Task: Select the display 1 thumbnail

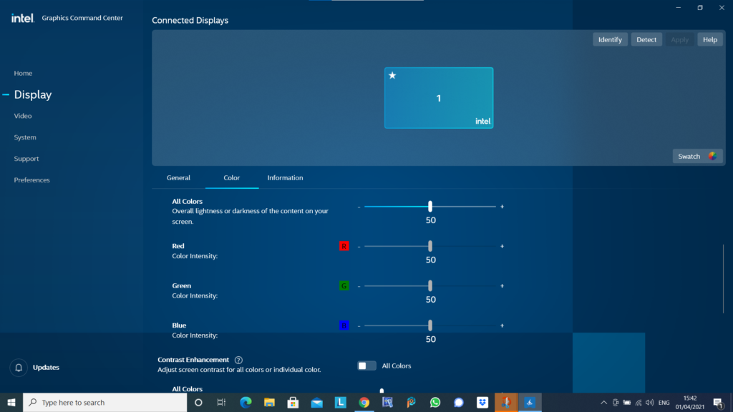Action: pos(439,98)
